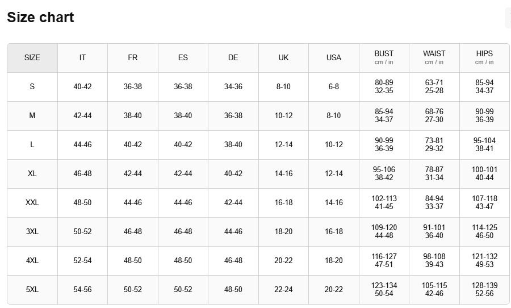Image resolution: width=511 pixels, height=308 pixels.
Task: Select the BUST cm / in header
Action: click(x=384, y=58)
